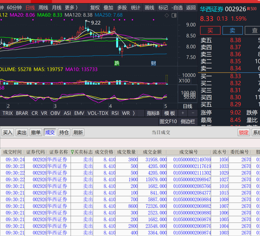Open the 多股 multi-stock view
This screenshot has width=260, height=236.
click(x=122, y=8)
